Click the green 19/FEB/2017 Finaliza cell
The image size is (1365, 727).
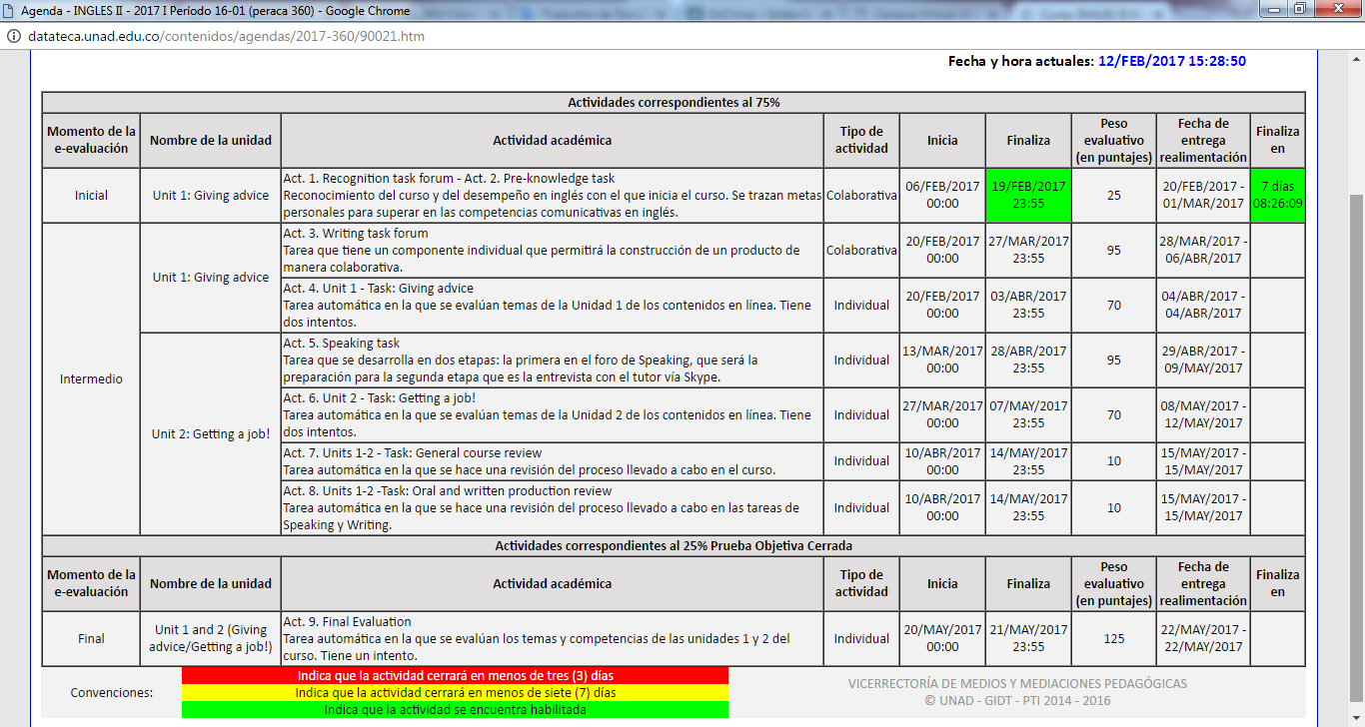point(1028,195)
